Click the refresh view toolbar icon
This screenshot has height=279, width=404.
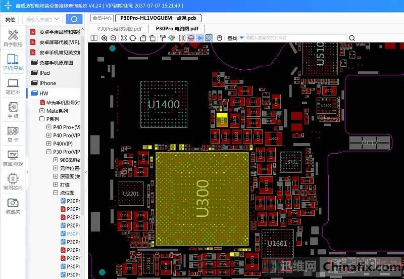133,38
